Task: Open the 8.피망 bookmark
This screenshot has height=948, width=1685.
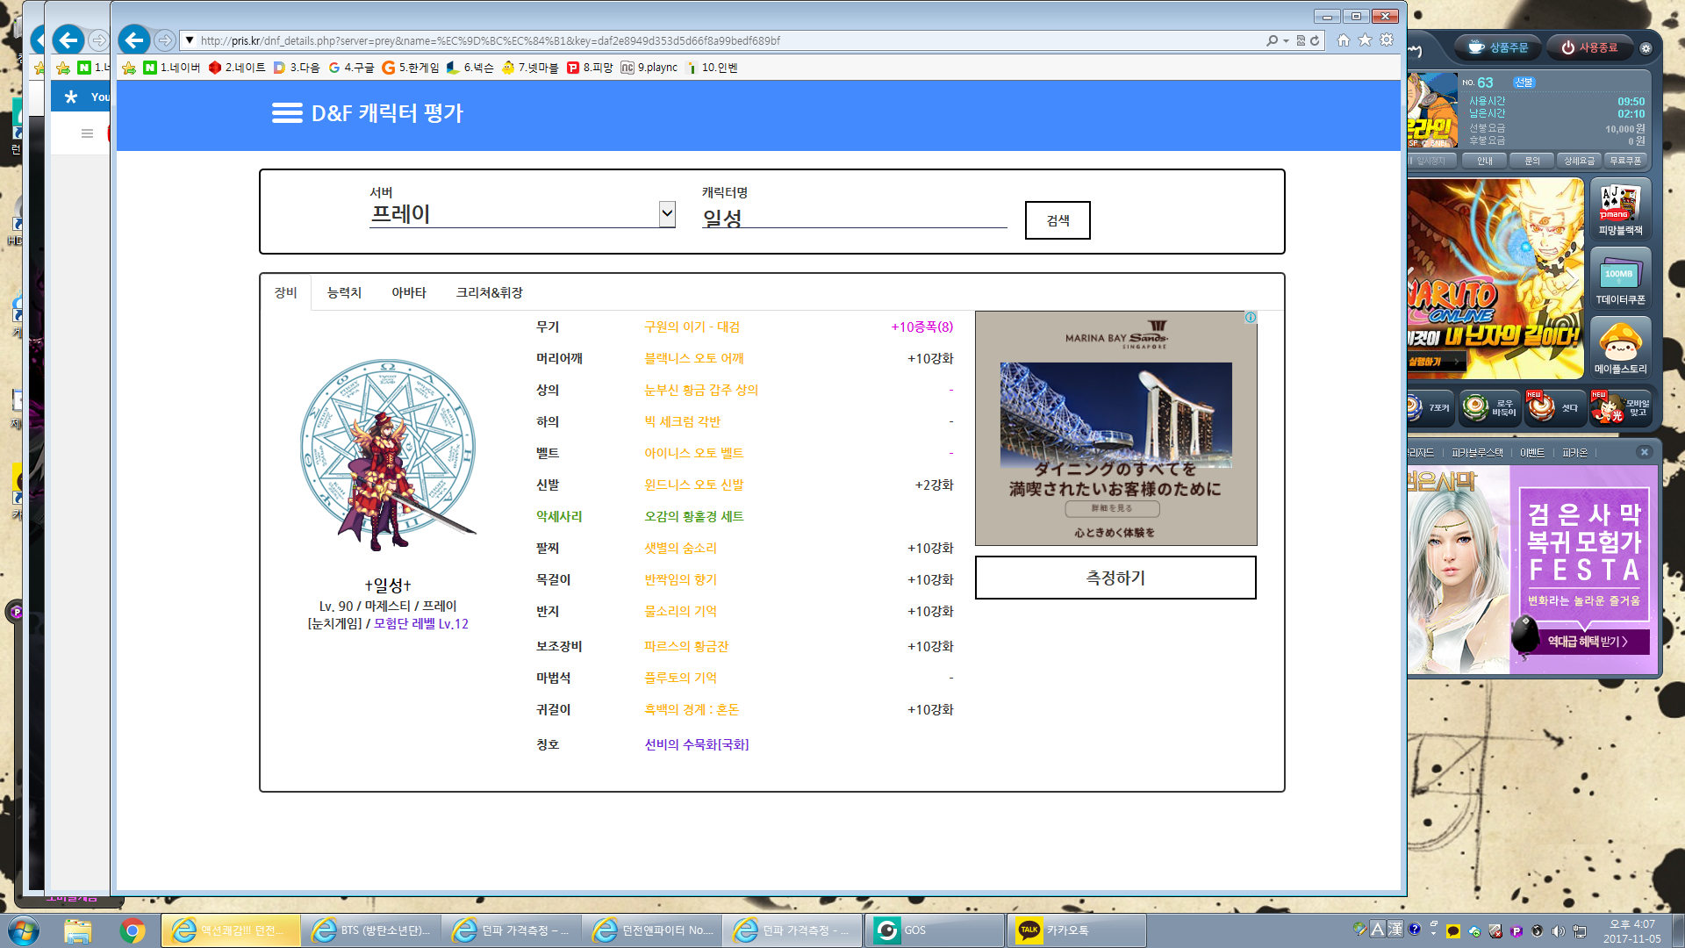Action: coord(590,68)
